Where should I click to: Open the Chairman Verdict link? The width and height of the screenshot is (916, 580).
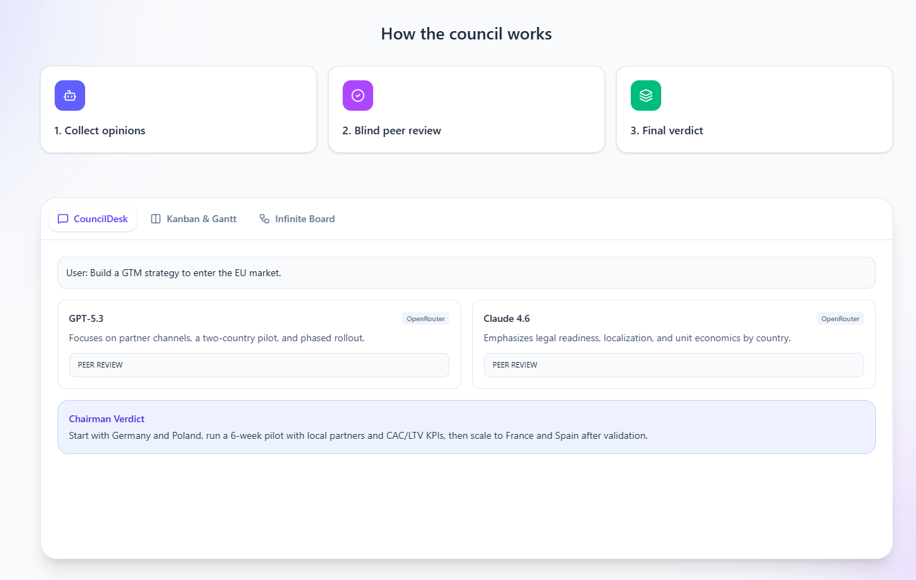coord(107,419)
